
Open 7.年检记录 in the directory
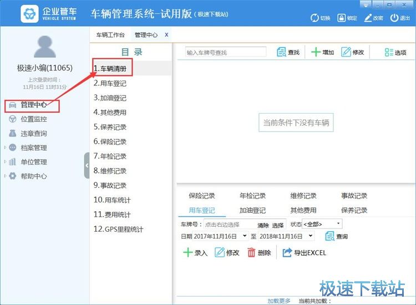[x=110, y=156]
